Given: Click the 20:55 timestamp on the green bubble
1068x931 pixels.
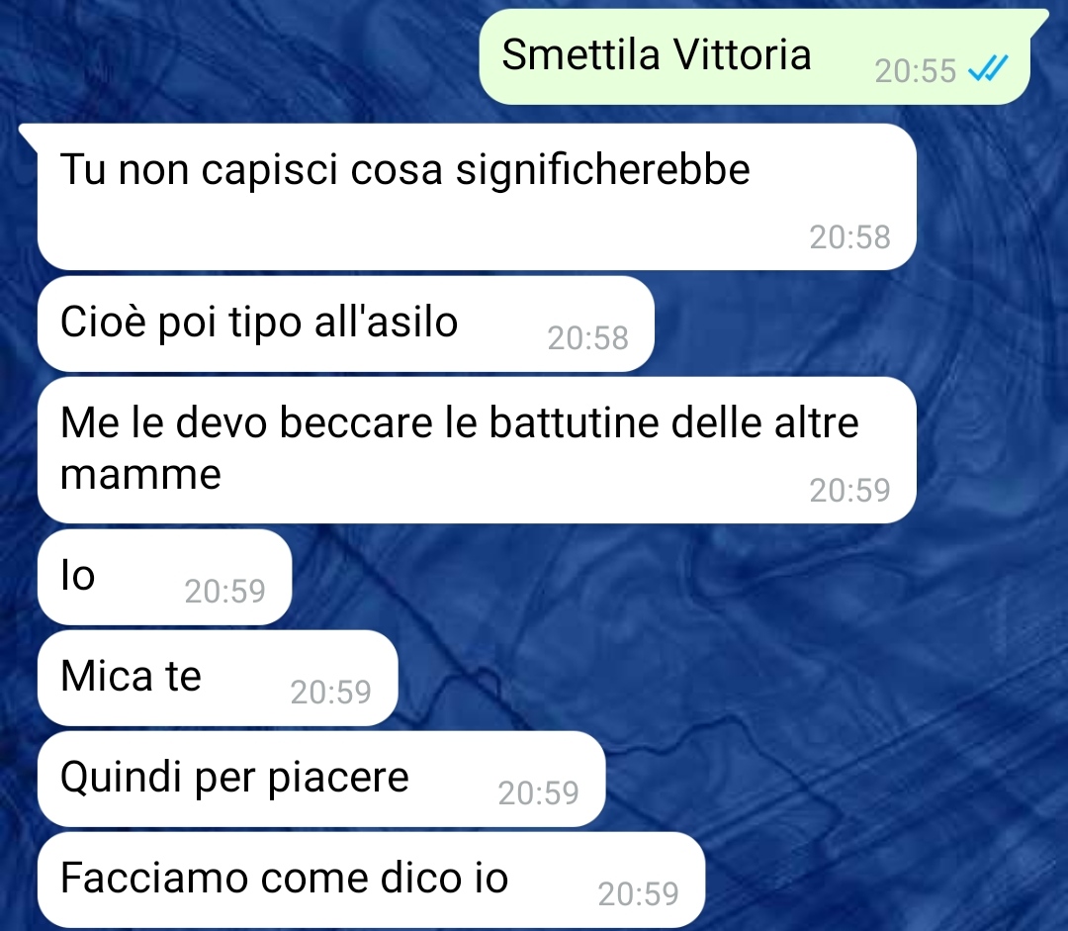Looking at the screenshot, I should coord(916,71).
